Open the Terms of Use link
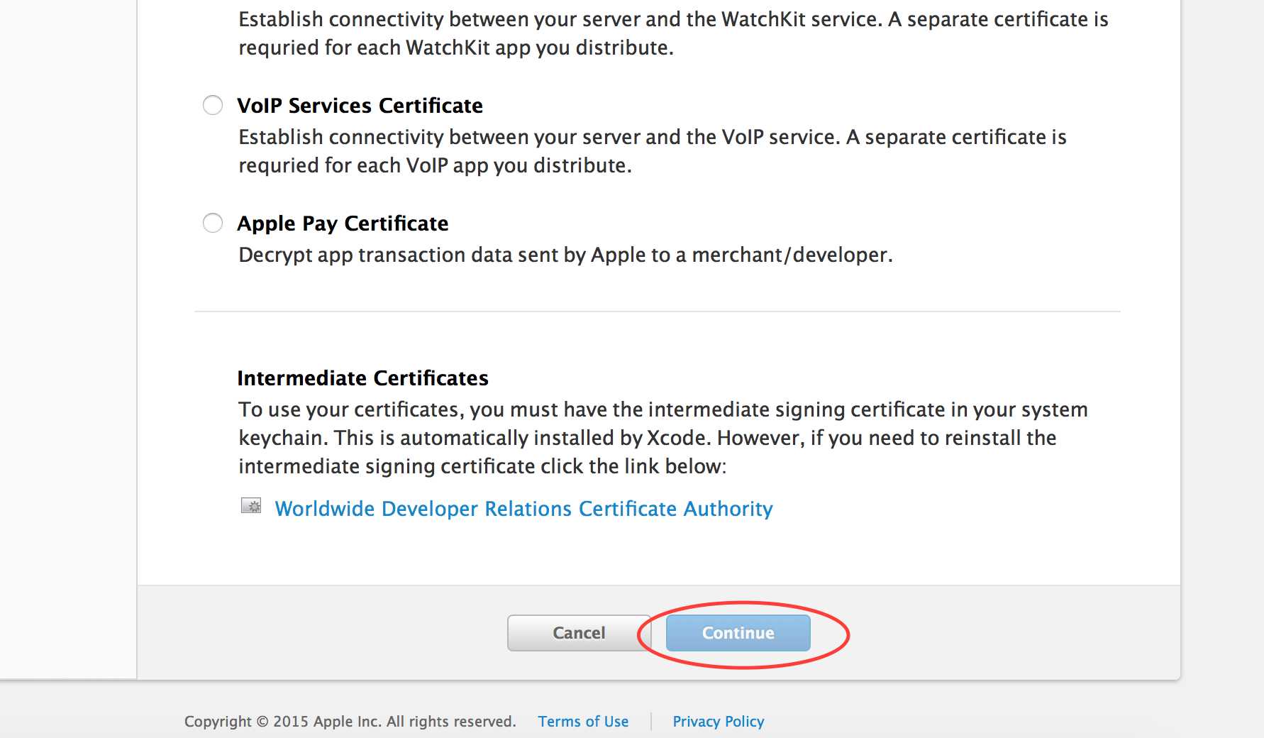 [x=583, y=722]
